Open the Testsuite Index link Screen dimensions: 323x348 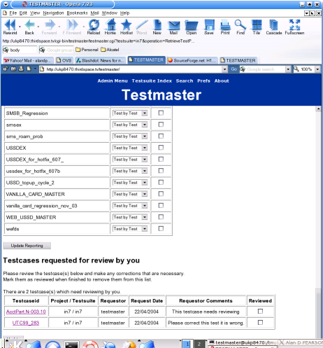click(152, 81)
